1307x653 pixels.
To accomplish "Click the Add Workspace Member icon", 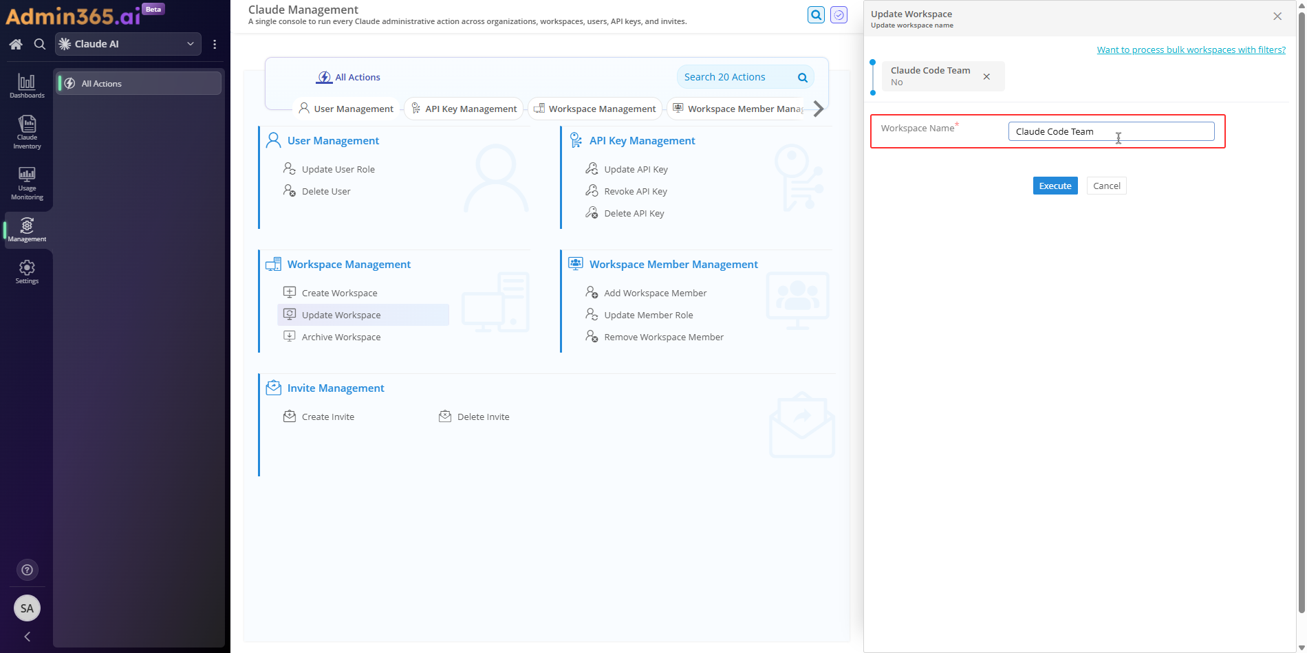I will 592,292.
